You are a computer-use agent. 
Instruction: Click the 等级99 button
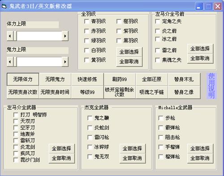click(87, 92)
